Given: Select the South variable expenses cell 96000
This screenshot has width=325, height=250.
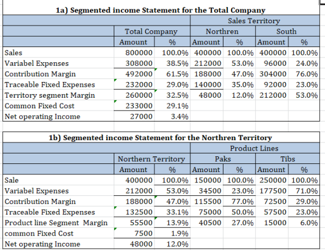Looking at the screenshot, I should (272, 63).
